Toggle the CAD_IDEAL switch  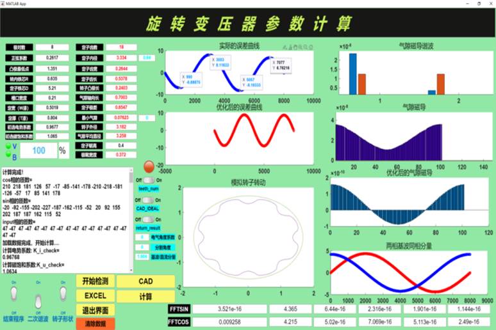(x=148, y=201)
